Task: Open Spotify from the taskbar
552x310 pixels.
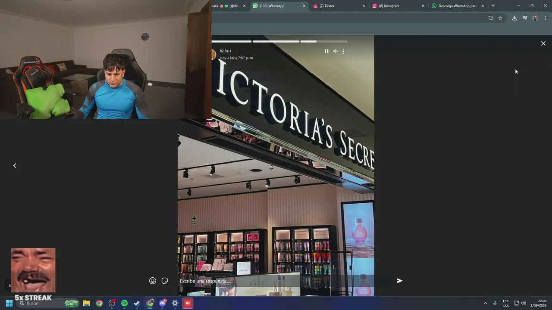Action: click(124, 303)
